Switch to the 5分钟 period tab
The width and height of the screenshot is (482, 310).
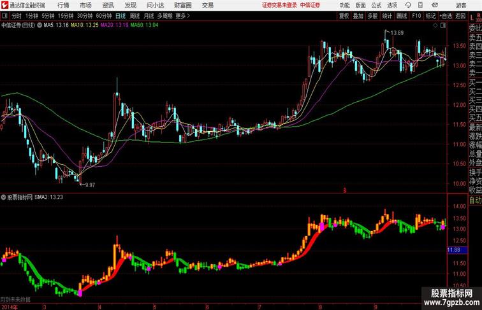(x=48, y=16)
